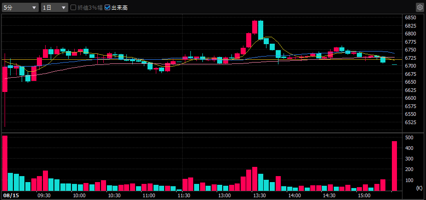Click the 11:30 time axis label
The height and width of the screenshot is (200, 426).
click(183, 195)
